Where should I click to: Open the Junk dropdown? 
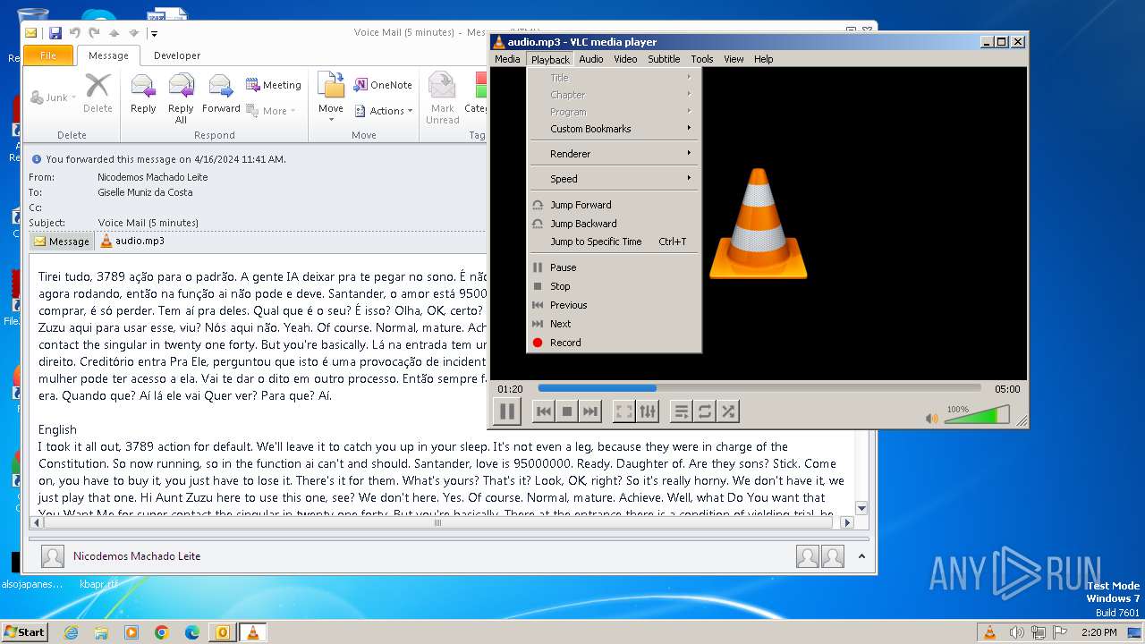(54, 97)
